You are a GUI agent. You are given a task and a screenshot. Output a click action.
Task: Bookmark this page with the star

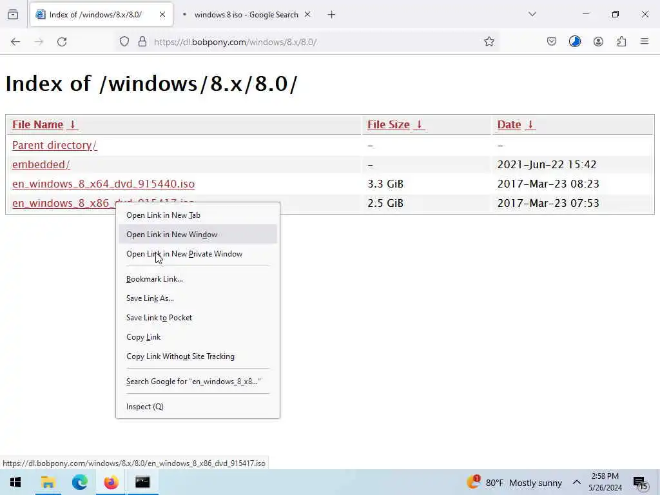[489, 42]
